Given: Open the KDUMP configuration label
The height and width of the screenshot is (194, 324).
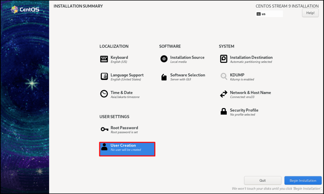Looking at the screenshot, I should pos(237,75).
